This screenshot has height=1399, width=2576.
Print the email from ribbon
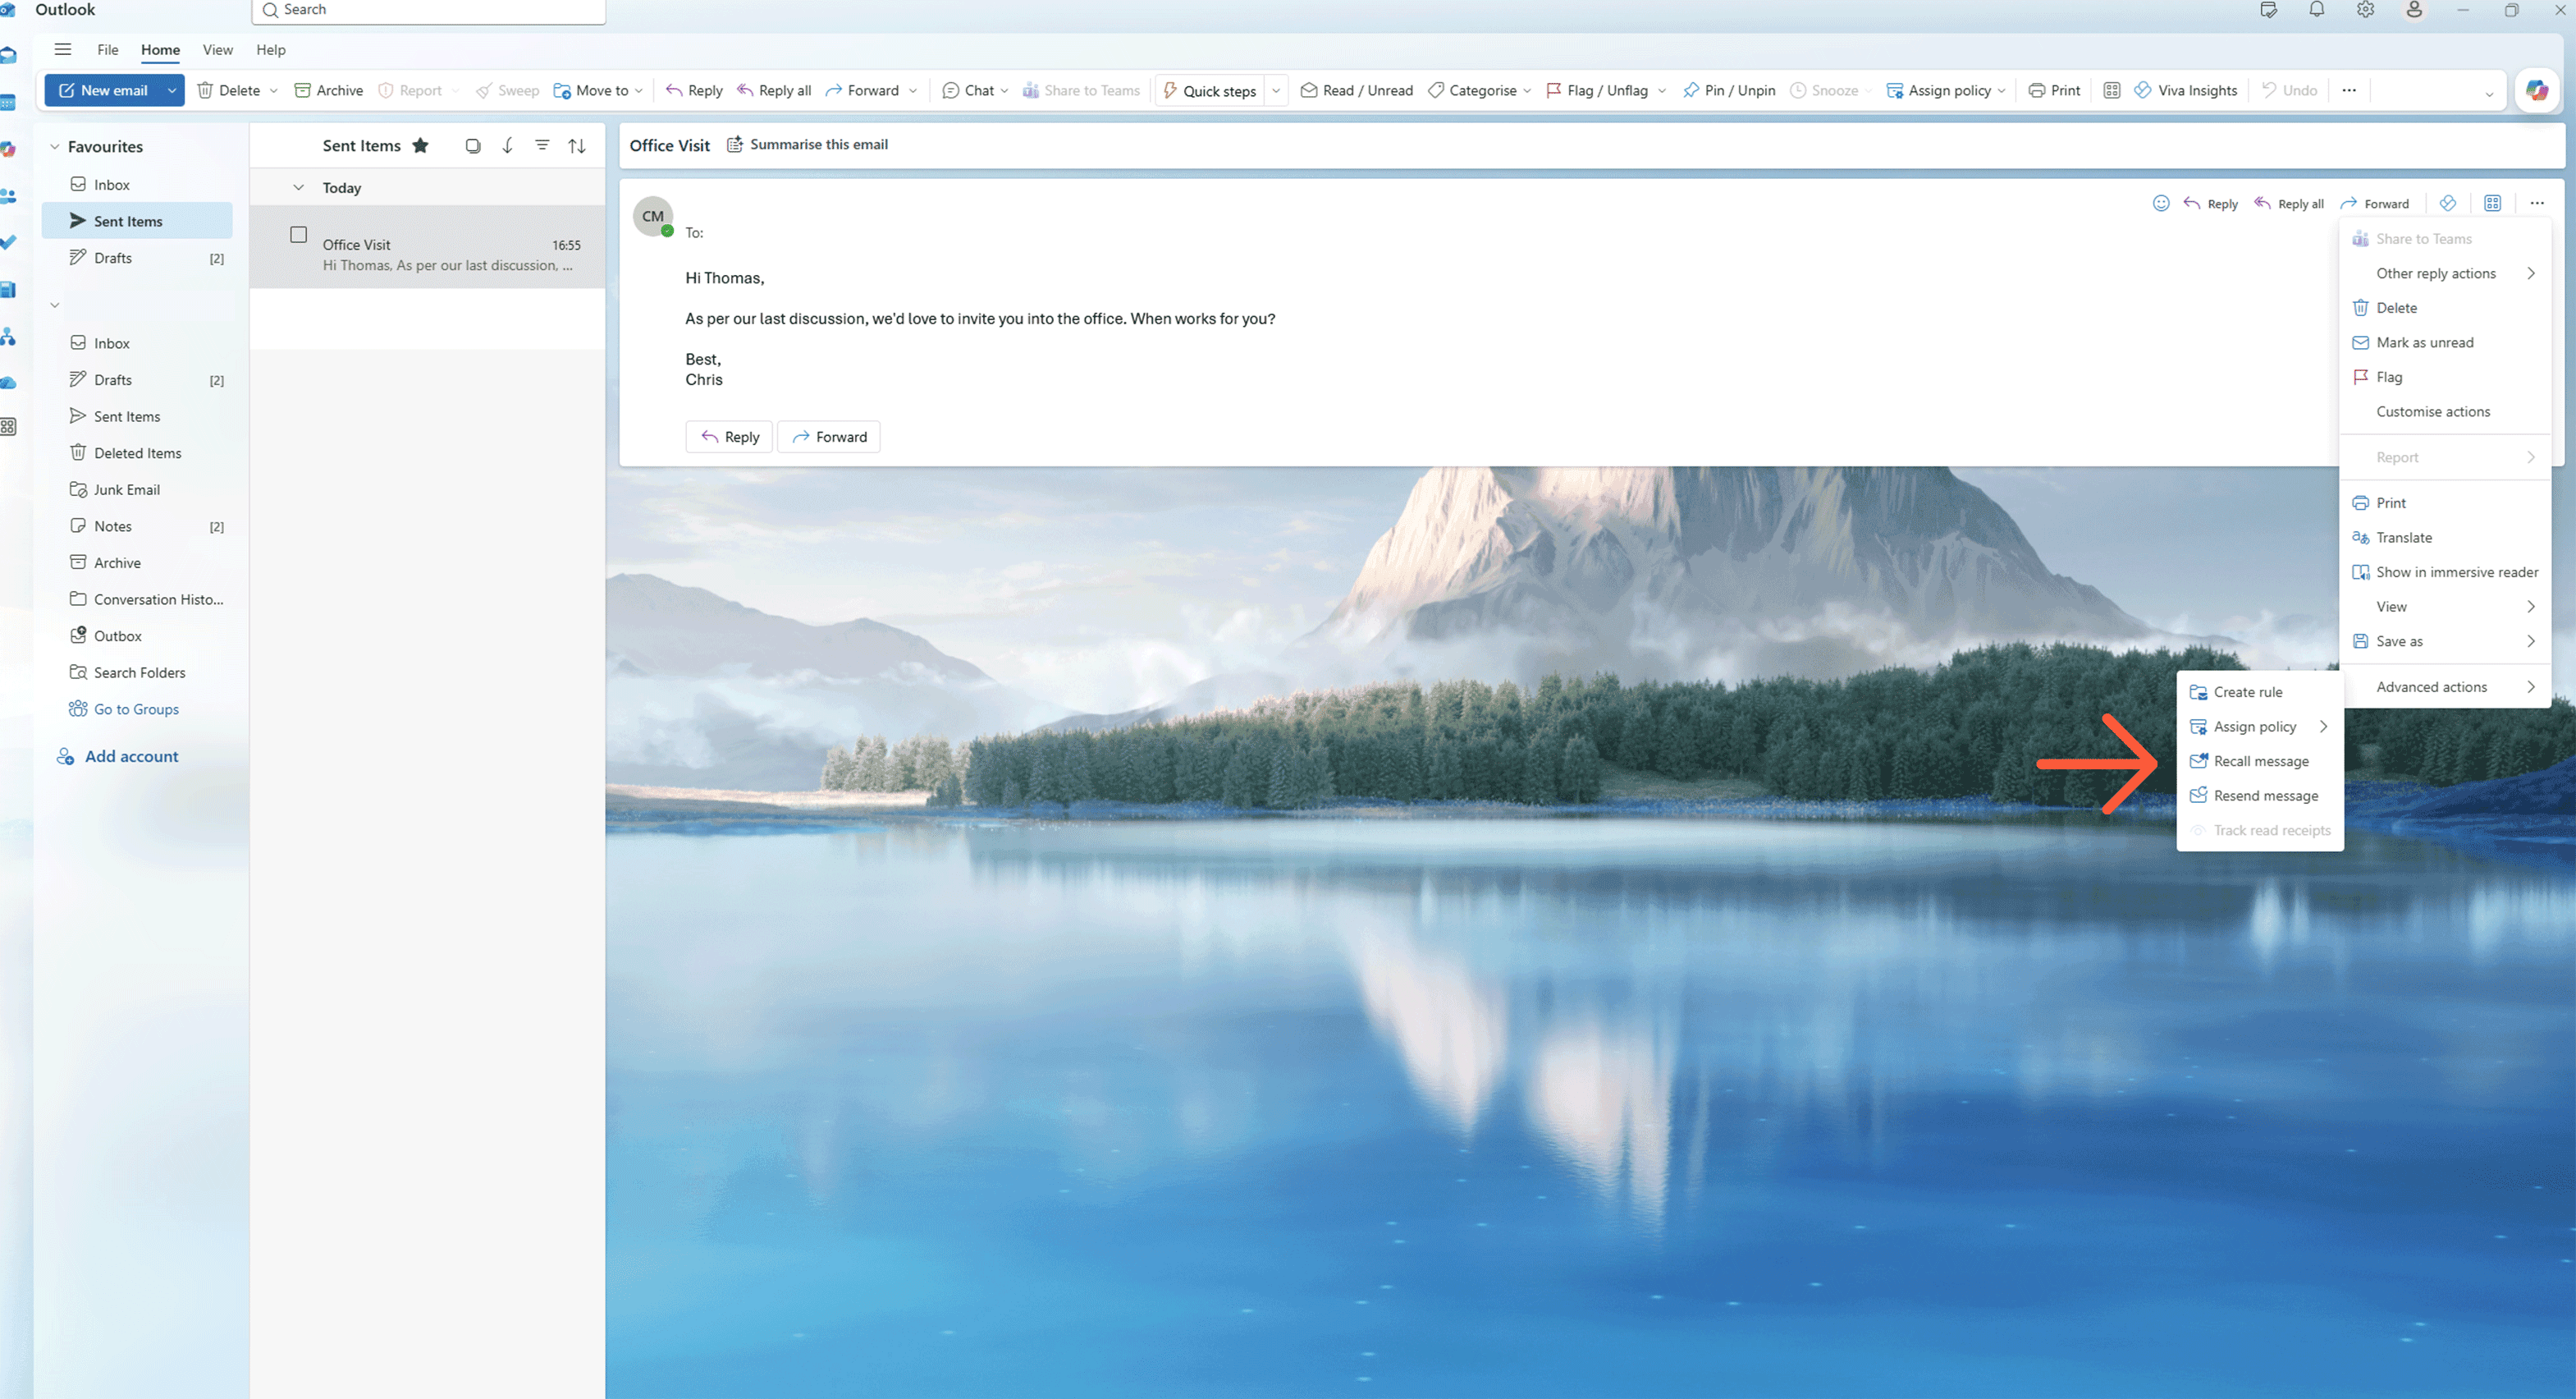click(x=2054, y=90)
